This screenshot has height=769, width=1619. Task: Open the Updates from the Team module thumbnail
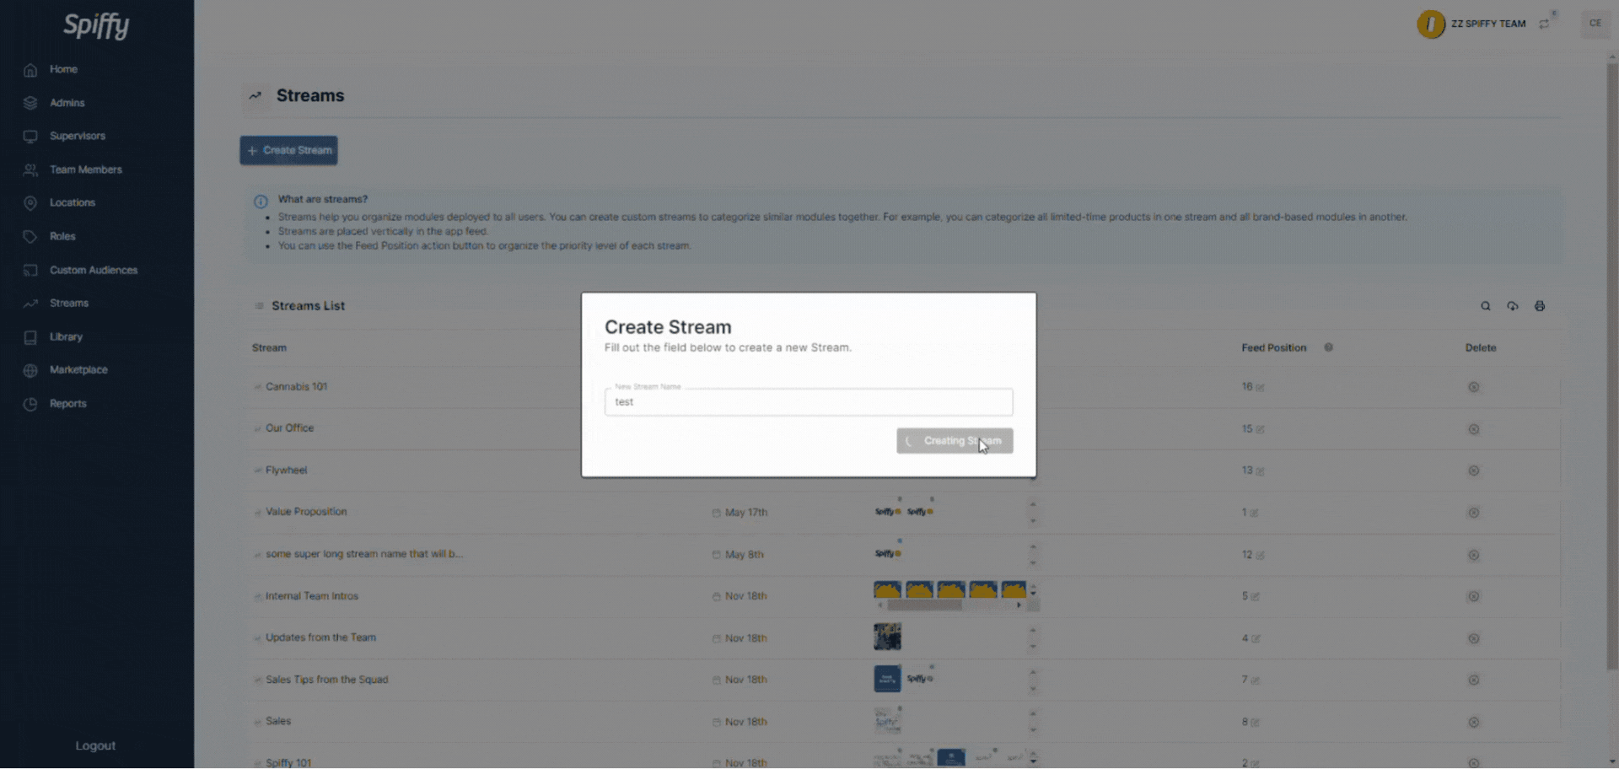(x=887, y=637)
